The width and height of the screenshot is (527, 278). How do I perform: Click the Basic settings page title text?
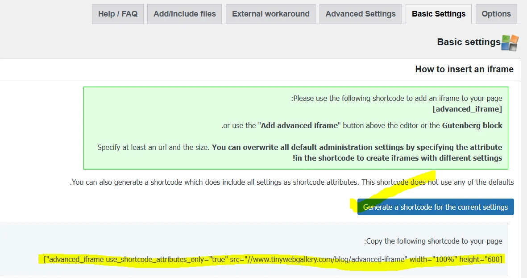[469, 42]
